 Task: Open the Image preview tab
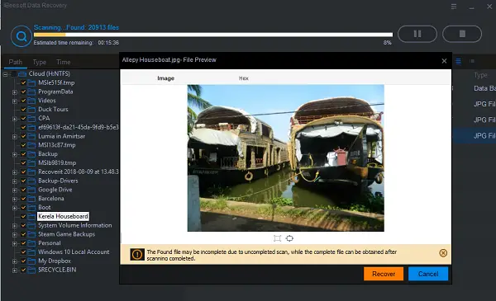(166, 78)
